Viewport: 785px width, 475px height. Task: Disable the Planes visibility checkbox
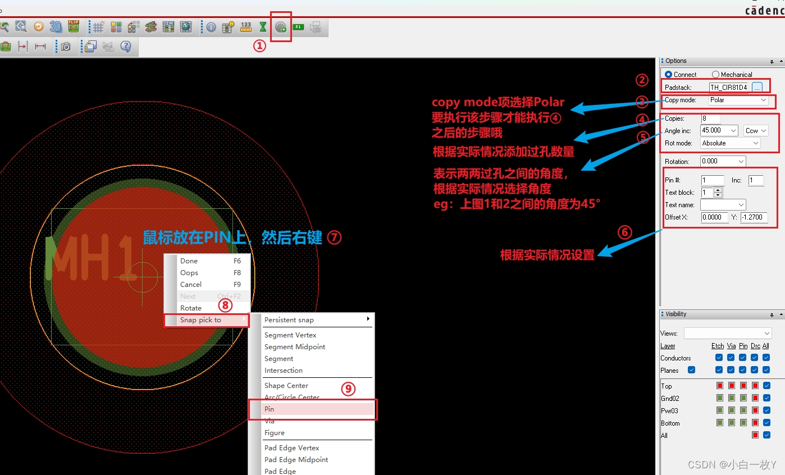[691, 370]
